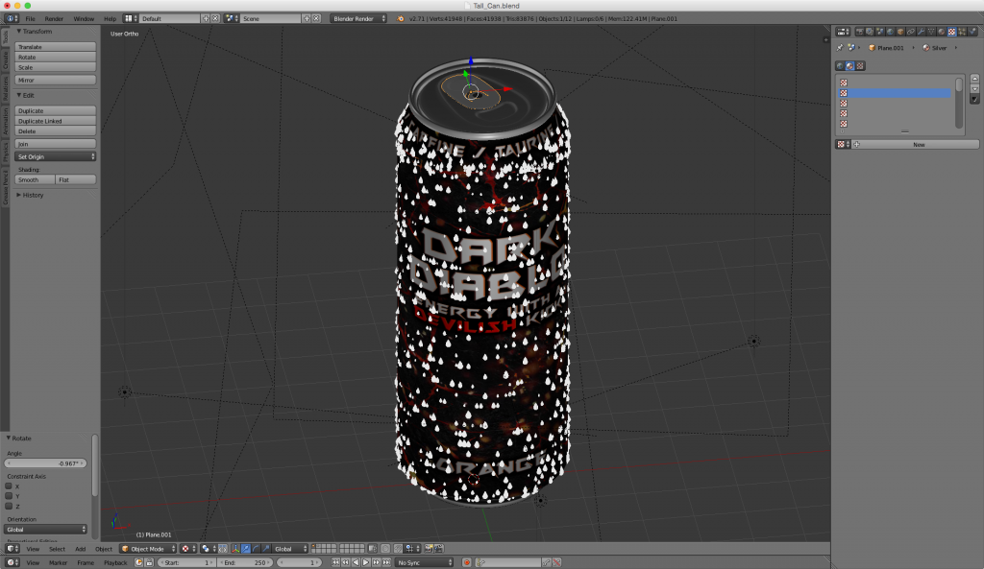
Task: Show material textures type button
Action: (849, 66)
